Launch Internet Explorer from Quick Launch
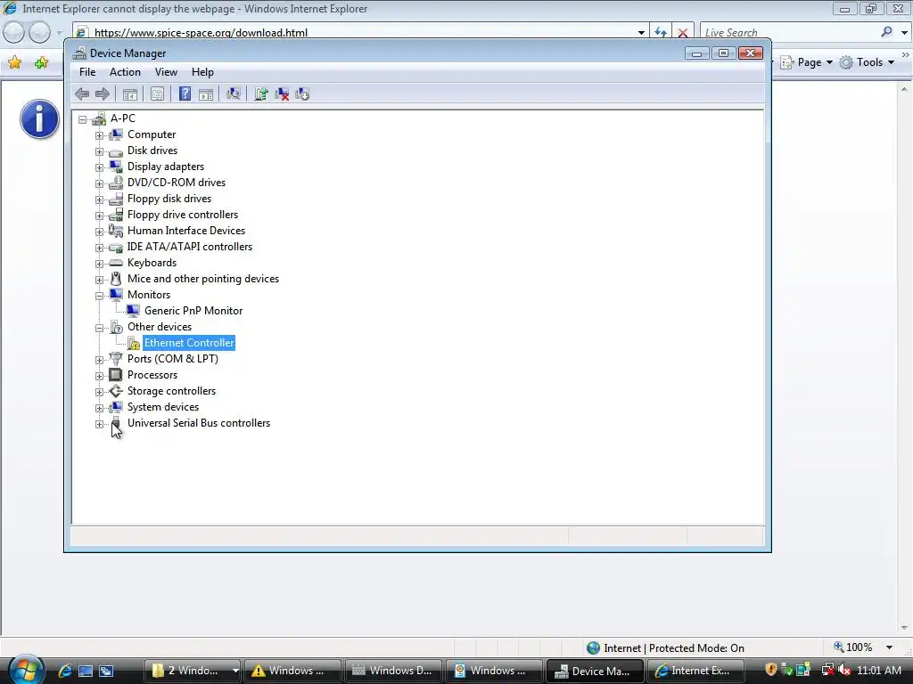 coord(64,671)
